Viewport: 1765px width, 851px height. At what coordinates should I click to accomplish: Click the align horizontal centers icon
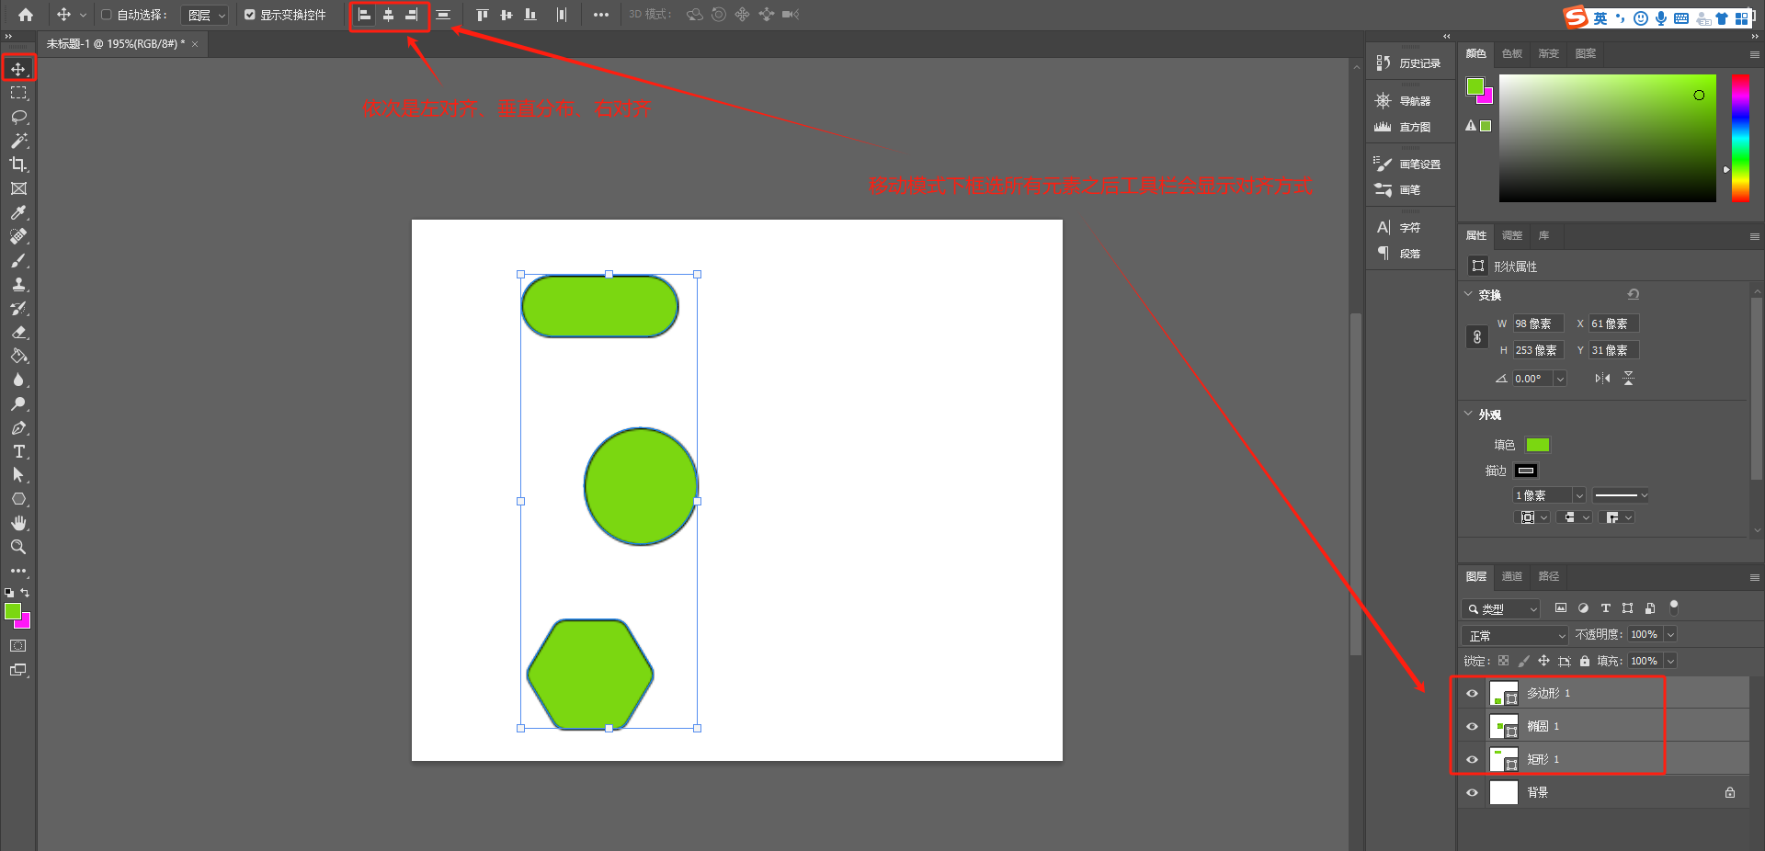[x=388, y=15]
